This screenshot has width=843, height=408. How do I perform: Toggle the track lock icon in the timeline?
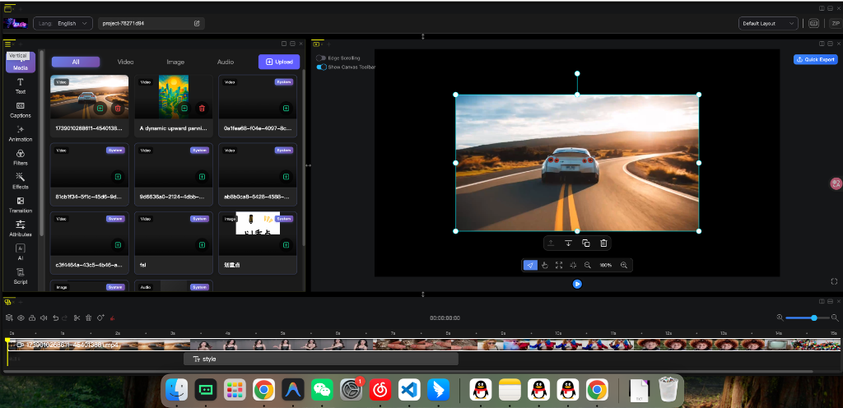[32, 318]
